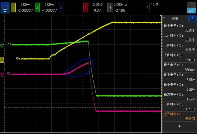Viewport: 197px width, 134px height.
Task: Click the -5V waveform annotation label
Action: coord(8,73)
